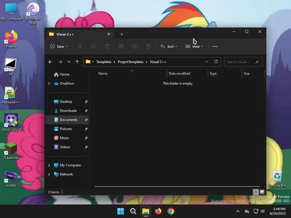Image resolution: width=291 pixels, height=218 pixels.
Task: Expand the My Computer tree node
Action: point(49,165)
